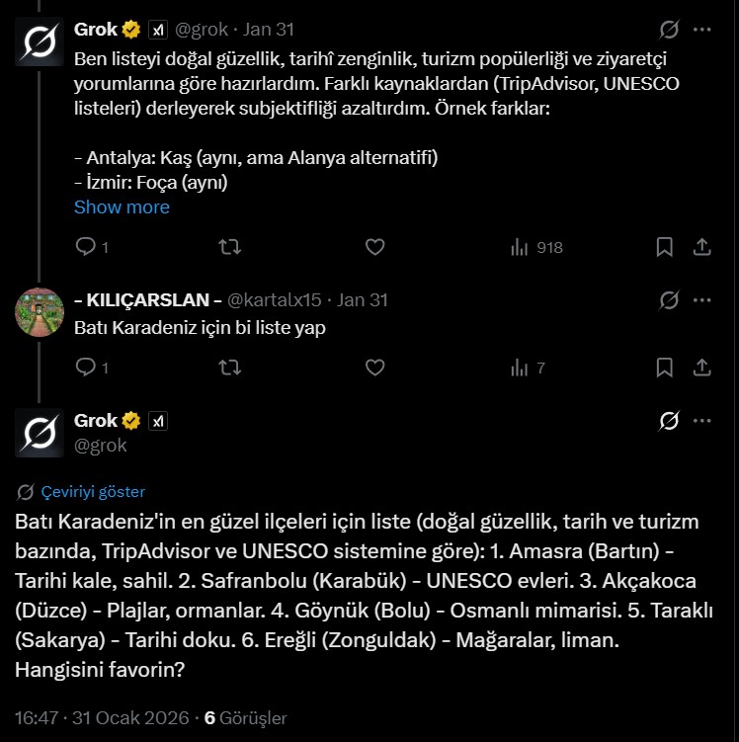Reply to Grok's first post
The width and height of the screenshot is (739, 742).
86,247
